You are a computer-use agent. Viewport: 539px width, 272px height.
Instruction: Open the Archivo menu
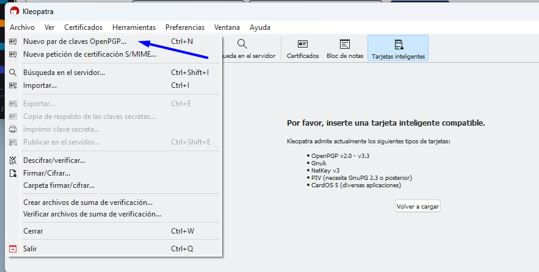(23, 27)
